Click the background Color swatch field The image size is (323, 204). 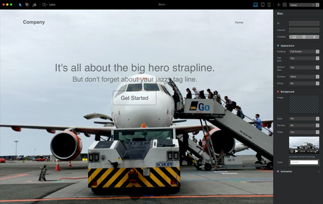(x=304, y=163)
